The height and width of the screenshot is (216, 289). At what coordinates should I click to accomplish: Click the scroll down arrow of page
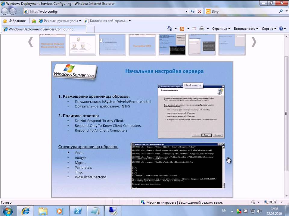tap(286, 196)
